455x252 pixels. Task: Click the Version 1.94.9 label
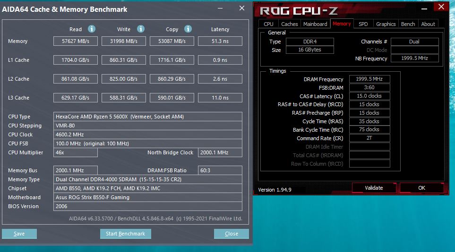click(x=275, y=190)
